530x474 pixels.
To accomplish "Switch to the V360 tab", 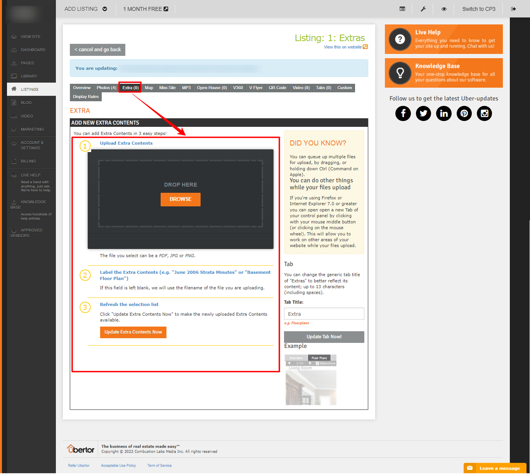I will 238,88.
